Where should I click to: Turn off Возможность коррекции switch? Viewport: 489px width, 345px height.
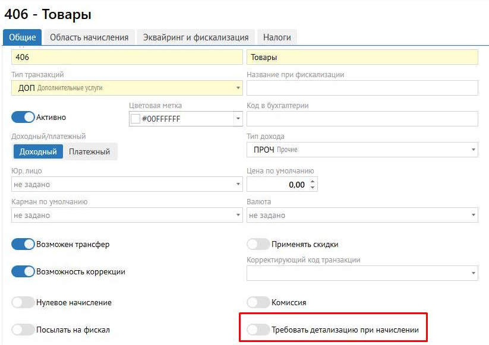[23, 271]
